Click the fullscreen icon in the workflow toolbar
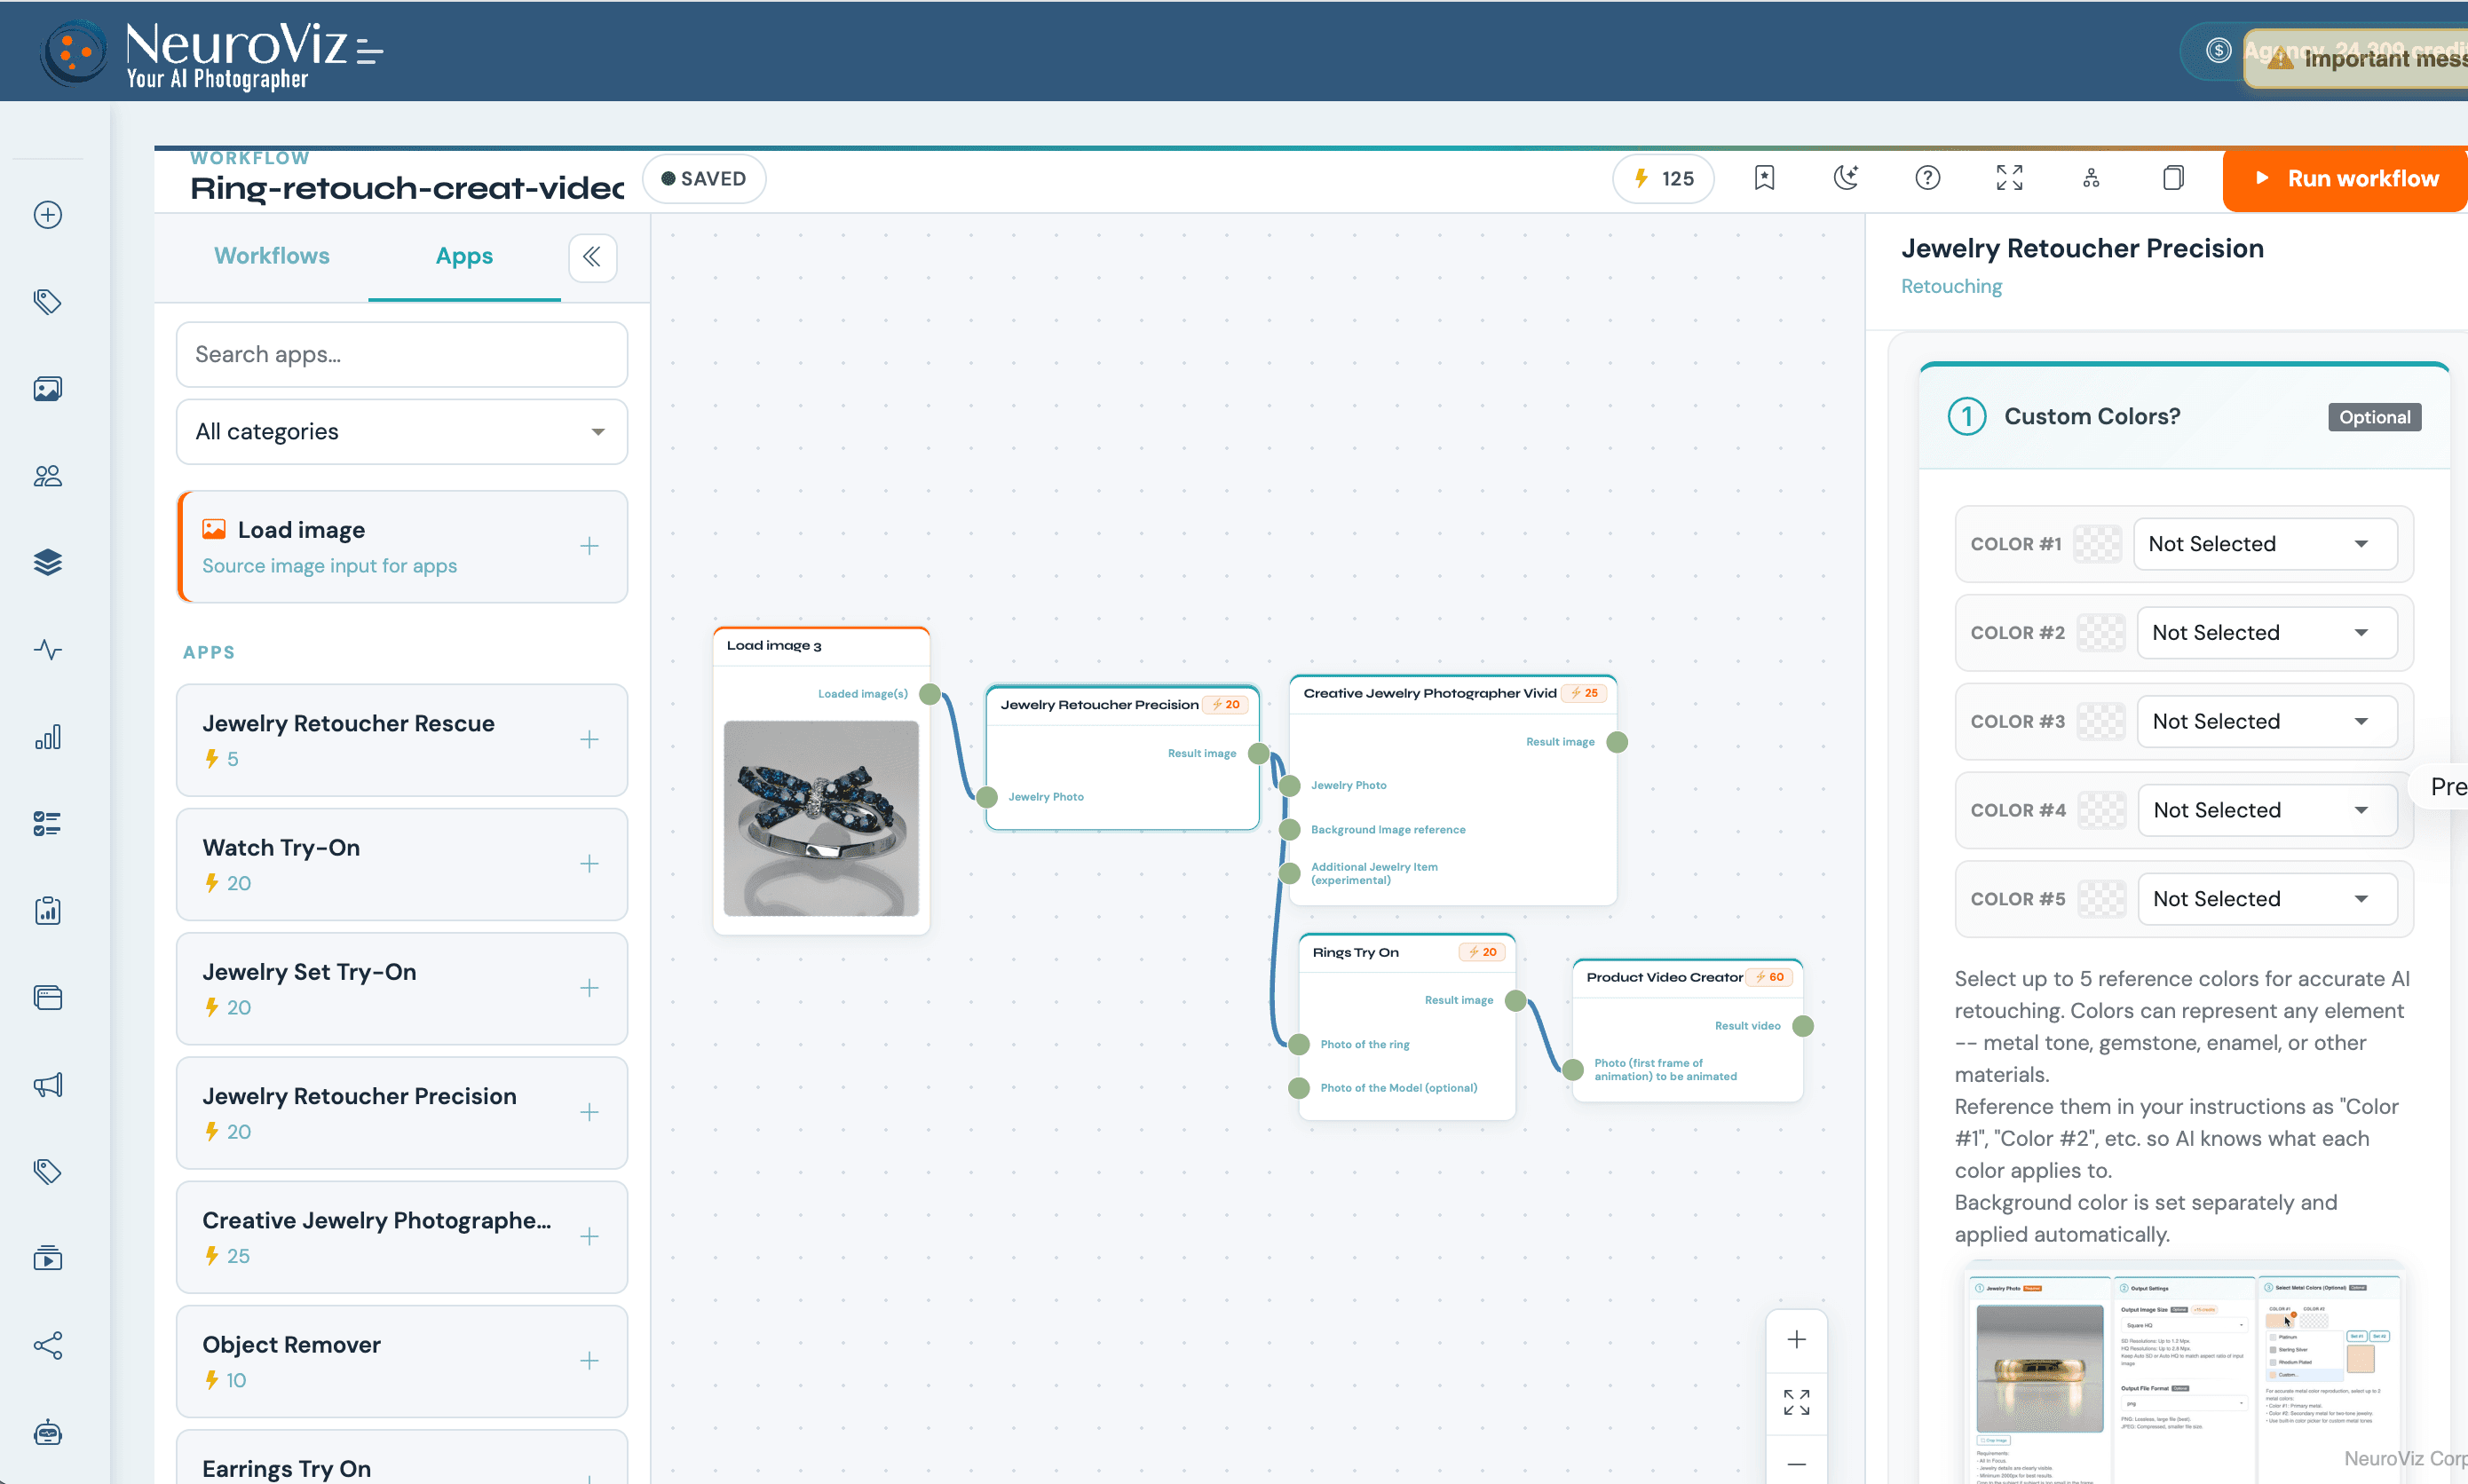Screen dimensions: 2468x1484 click(2010, 178)
